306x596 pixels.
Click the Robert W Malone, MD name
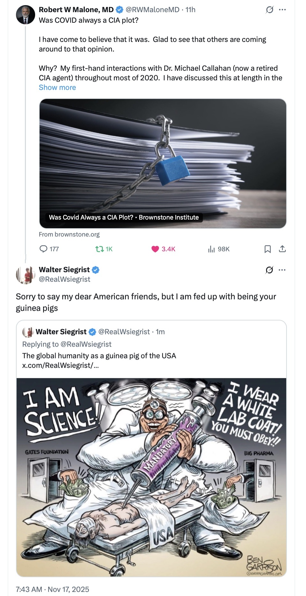point(76,10)
